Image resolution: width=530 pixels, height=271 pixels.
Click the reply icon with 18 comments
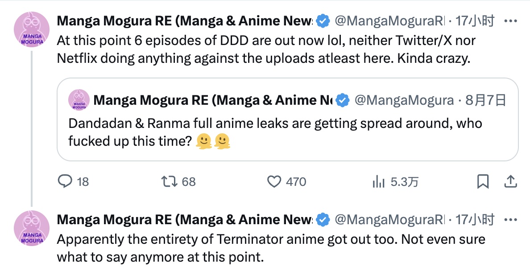[65, 181]
